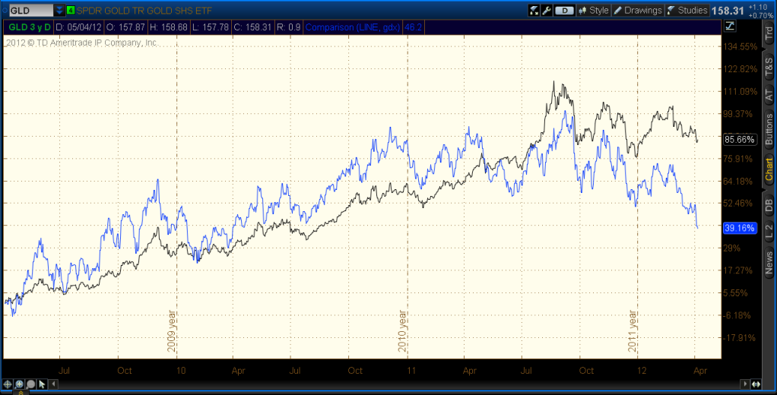Click the green number 4 indicator
Image resolution: width=777 pixels, height=395 pixels.
click(71, 11)
